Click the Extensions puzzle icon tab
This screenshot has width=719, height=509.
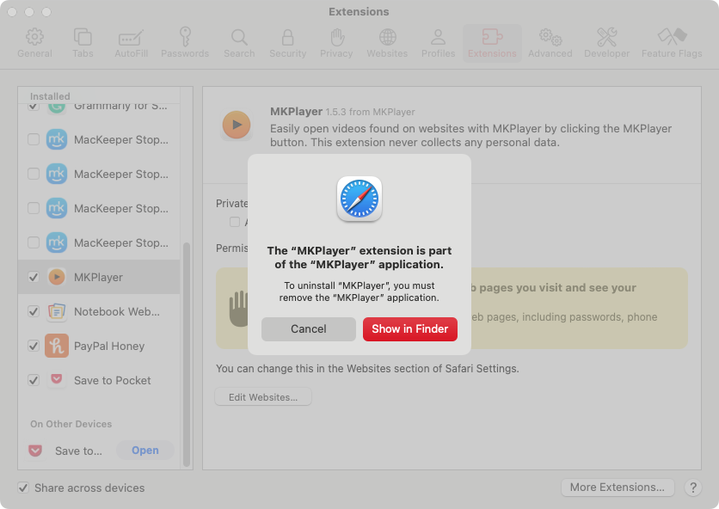[492, 43]
